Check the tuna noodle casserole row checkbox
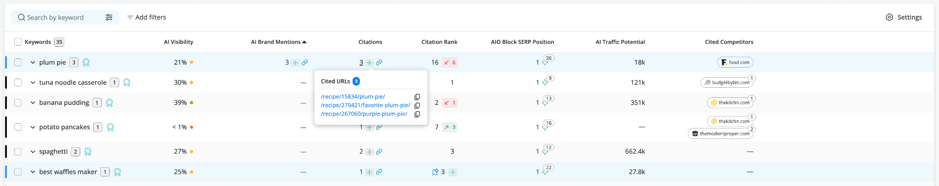Viewport: 939px width, 186px height. click(18, 83)
